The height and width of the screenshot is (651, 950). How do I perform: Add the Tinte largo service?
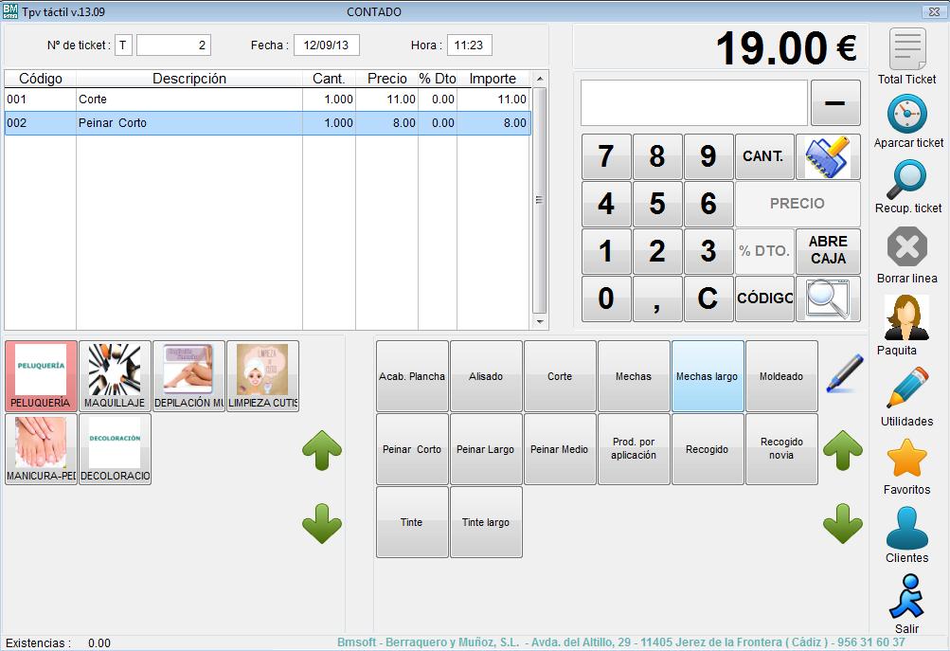486,522
